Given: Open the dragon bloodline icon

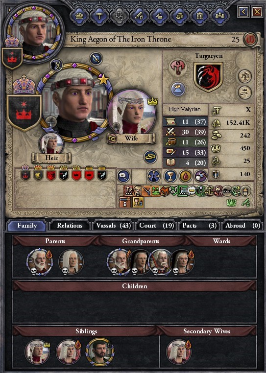Looking at the screenshot, I should (x=177, y=68).
